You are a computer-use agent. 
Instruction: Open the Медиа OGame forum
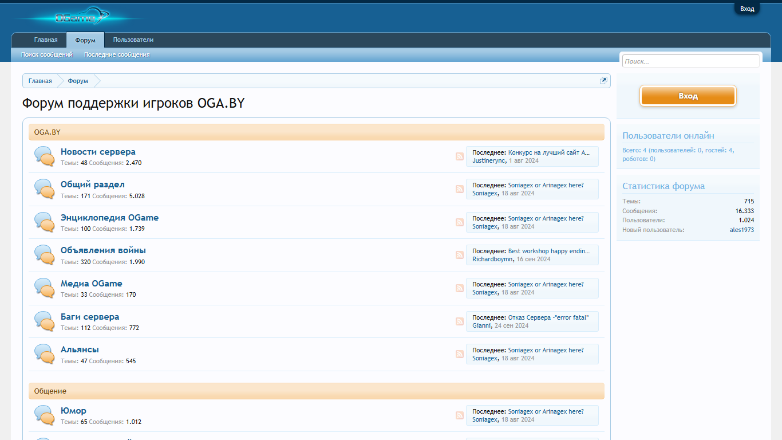pos(91,284)
